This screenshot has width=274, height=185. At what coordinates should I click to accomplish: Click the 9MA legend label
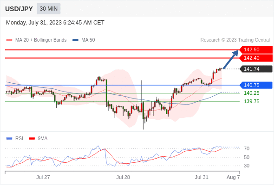[x=43, y=139]
